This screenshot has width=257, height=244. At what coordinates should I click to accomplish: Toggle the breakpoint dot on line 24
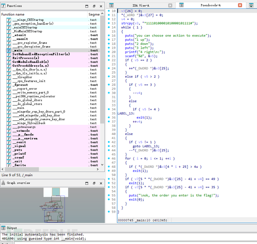click(109, 68)
